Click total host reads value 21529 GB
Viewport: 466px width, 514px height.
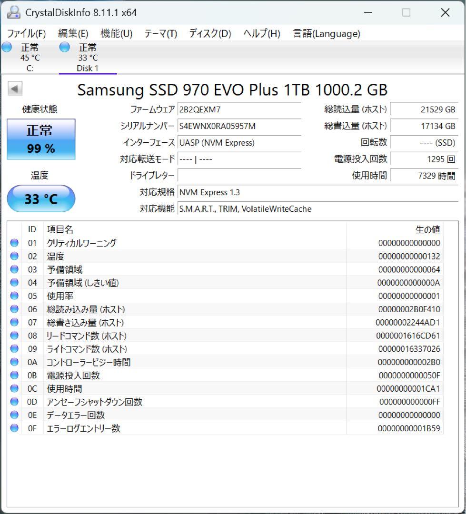coord(424,109)
